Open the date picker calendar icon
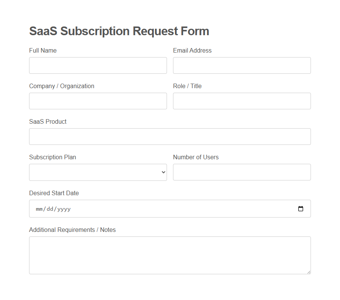 [301, 208]
